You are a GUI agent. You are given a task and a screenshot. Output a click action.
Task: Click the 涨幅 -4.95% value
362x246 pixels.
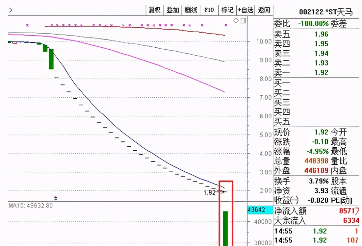point(318,151)
